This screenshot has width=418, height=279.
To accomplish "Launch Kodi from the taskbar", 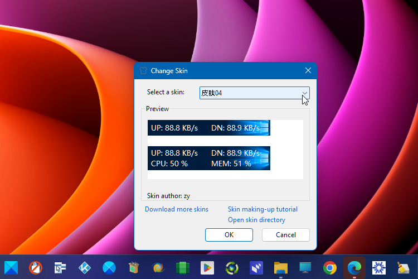I will (x=85, y=267).
